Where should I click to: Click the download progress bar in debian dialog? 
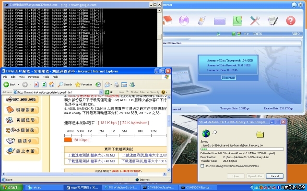point(242,149)
